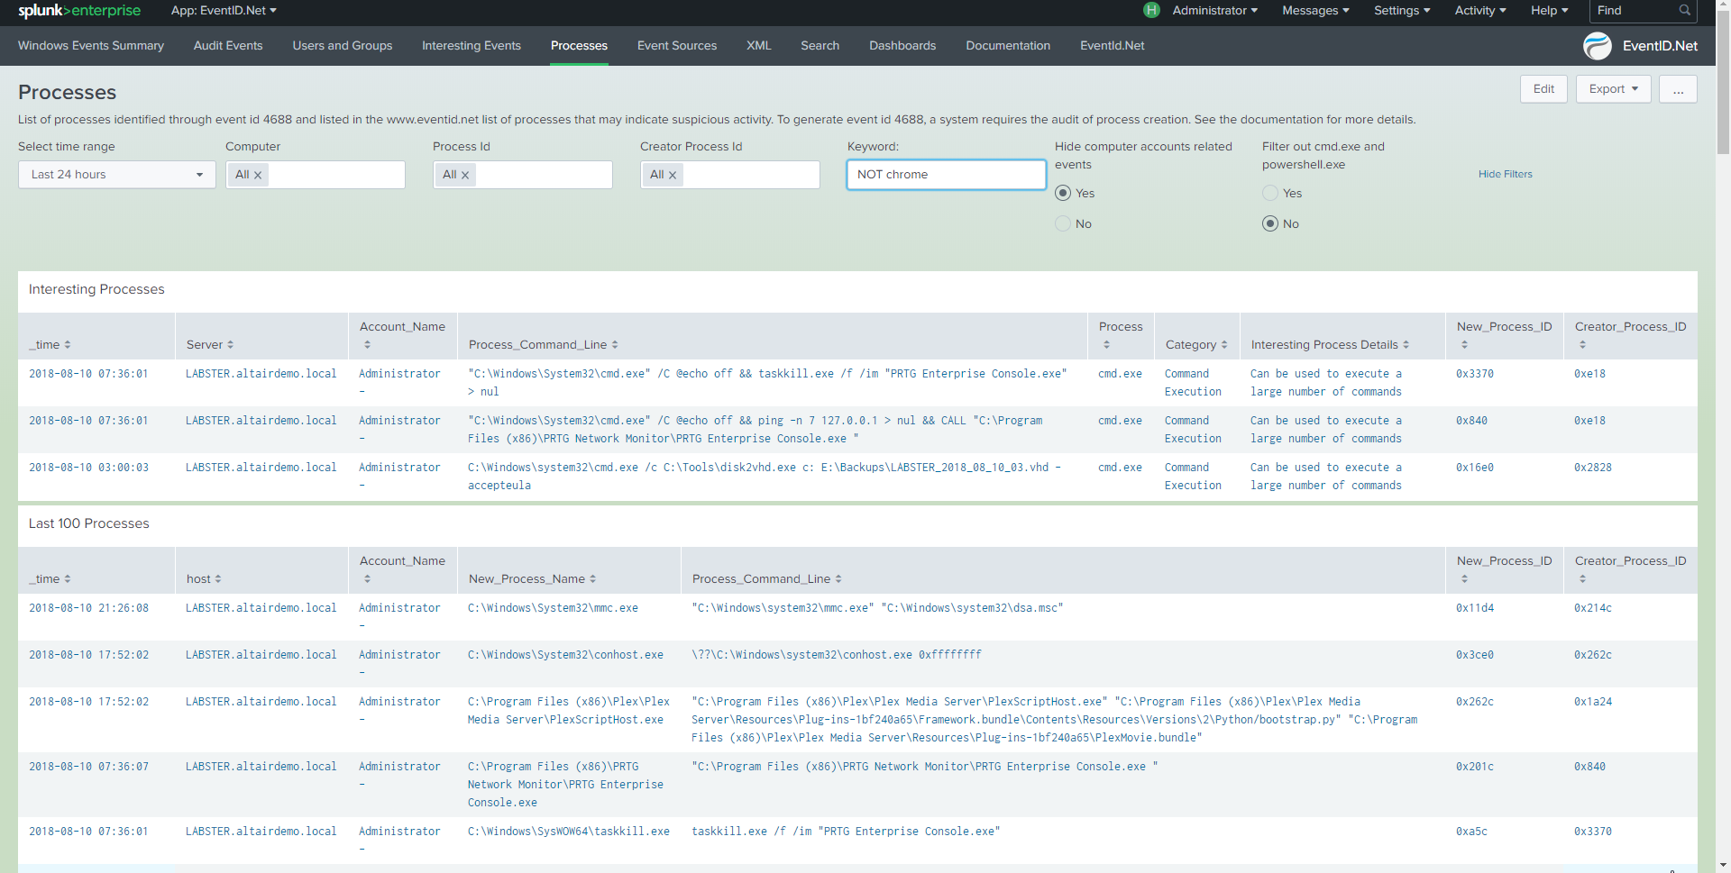This screenshot has height=873, width=1731.
Task: Select No for filter out cmd.exe and powershell.exe
Action: pos(1271,223)
